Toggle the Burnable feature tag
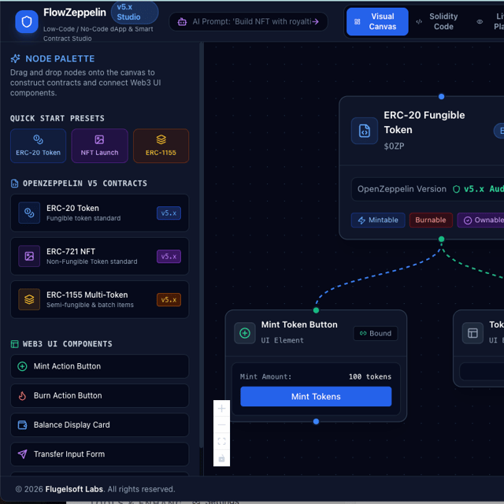Viewport: 504px width, 504px height. (x=431, y=220)
